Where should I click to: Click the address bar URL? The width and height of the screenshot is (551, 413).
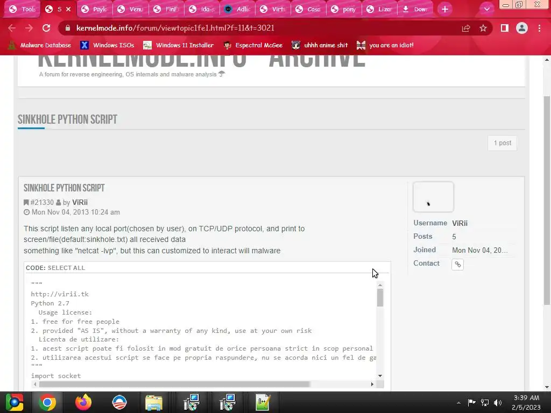pos(175,28)
